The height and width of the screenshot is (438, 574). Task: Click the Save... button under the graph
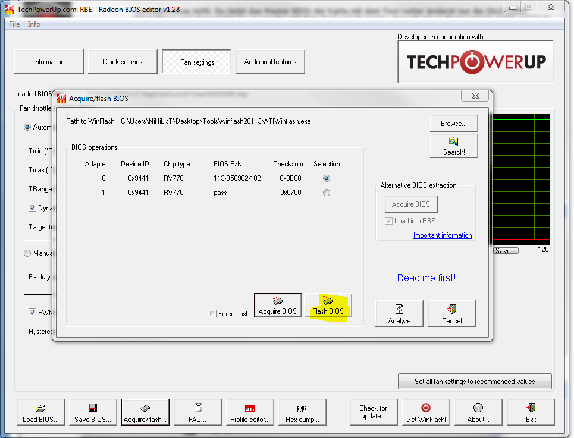506,250
